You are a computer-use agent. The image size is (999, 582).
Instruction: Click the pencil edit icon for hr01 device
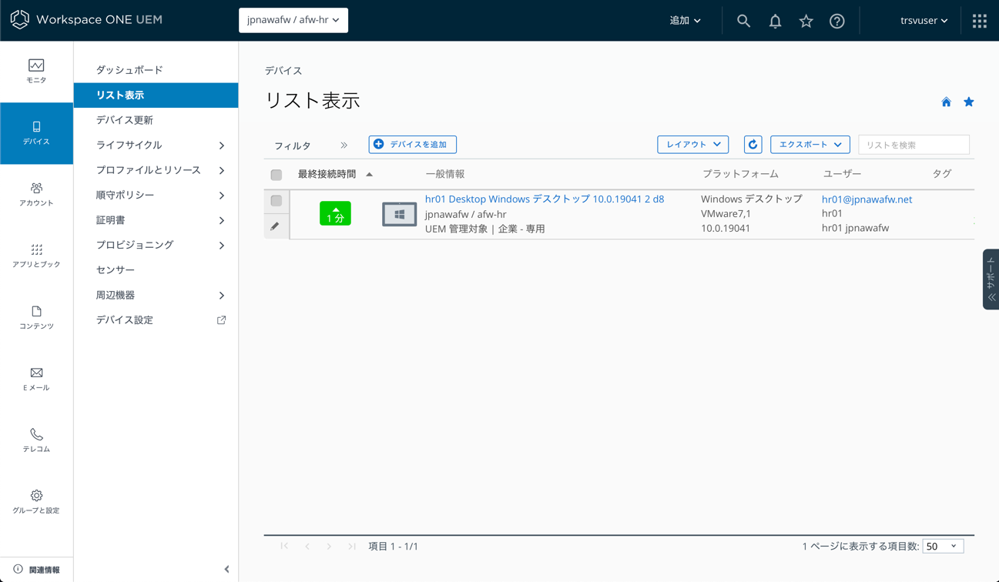275,226
